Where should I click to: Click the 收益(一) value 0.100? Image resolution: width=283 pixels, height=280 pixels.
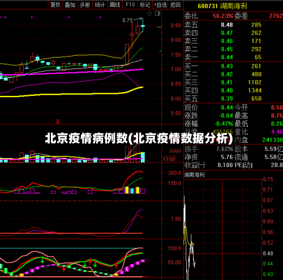pyautogui.click(x=225, y=165)
